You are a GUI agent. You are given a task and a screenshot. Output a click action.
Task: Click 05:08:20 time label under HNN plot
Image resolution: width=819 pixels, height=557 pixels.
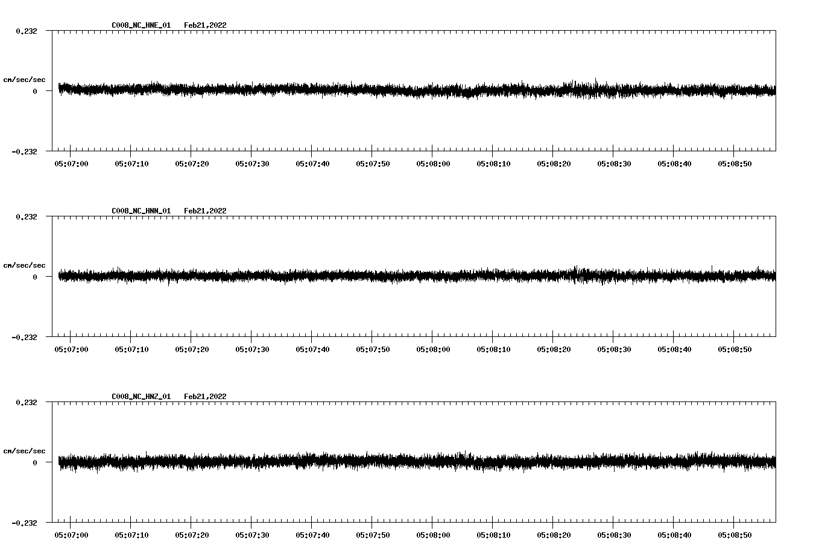pyautogui.click(x=554, y=350)
